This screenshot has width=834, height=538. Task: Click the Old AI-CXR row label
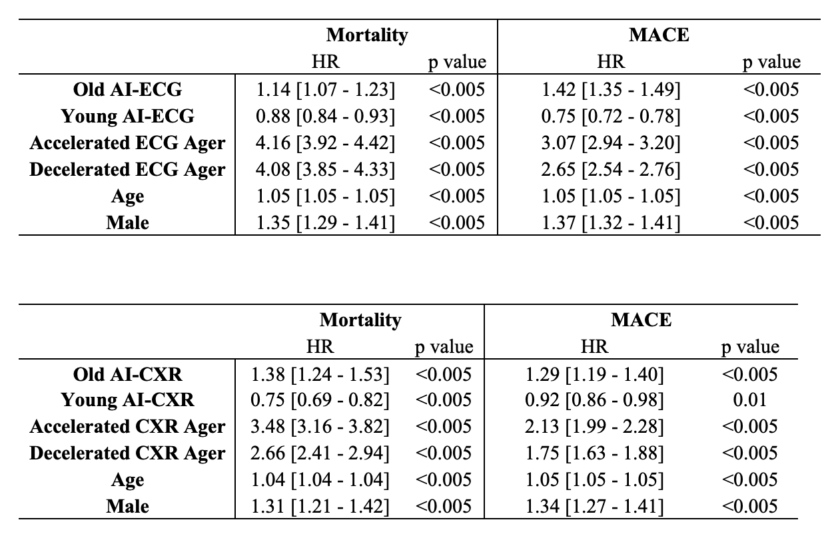click(x=127, y=374)
